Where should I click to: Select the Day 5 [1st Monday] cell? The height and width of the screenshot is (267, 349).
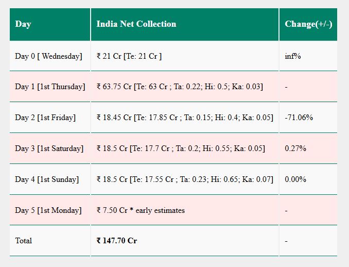(50, 210)
